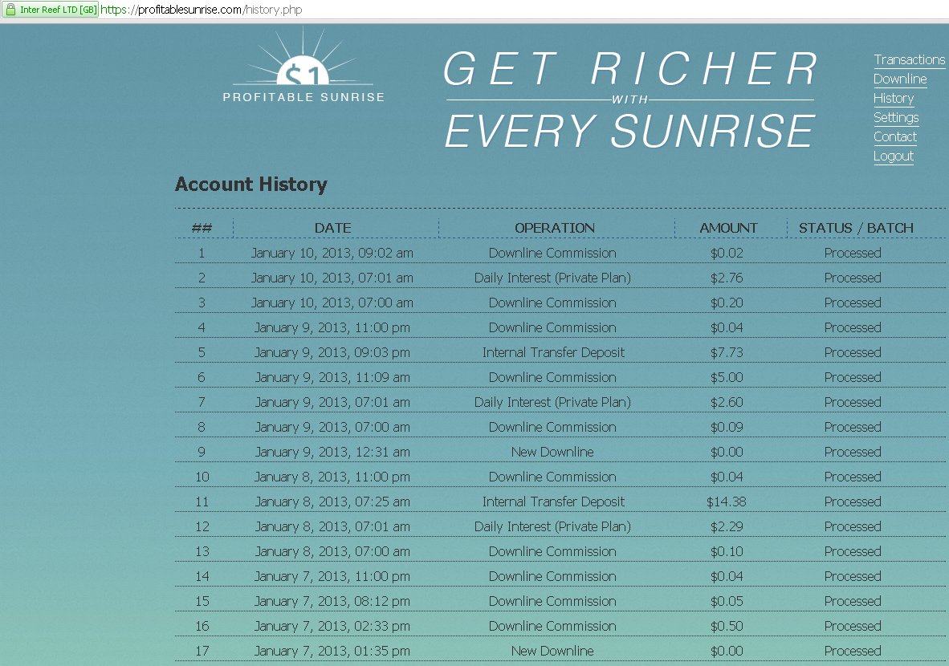This screenshot has height=666, width=949.
Task: Open the Downline link
Action: (900, 79)
